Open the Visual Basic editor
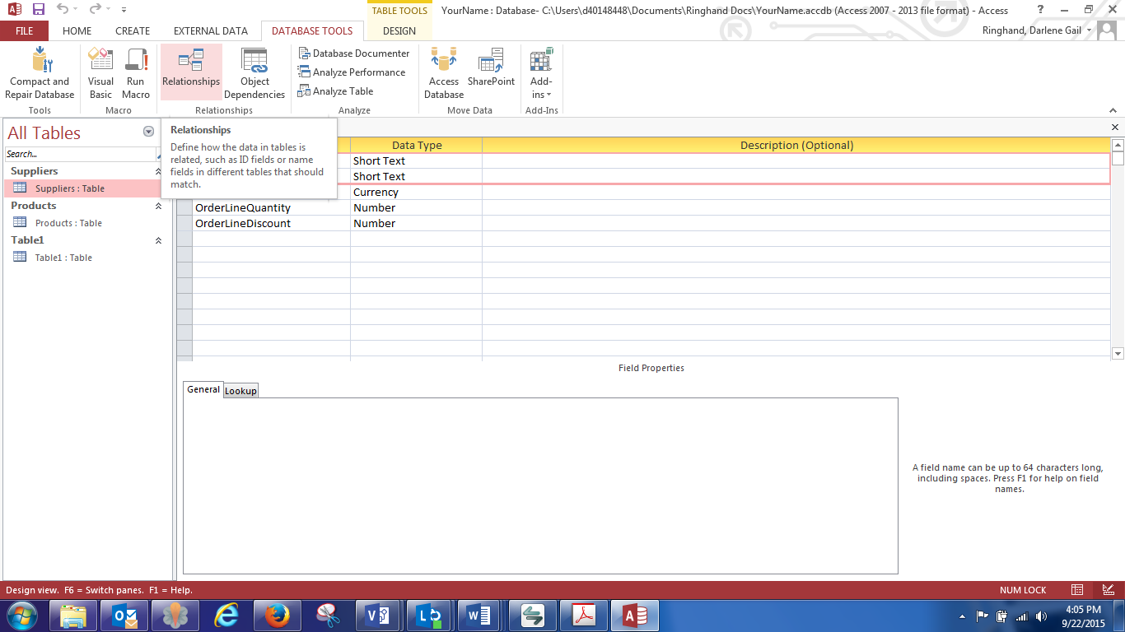 click(100, 73)
